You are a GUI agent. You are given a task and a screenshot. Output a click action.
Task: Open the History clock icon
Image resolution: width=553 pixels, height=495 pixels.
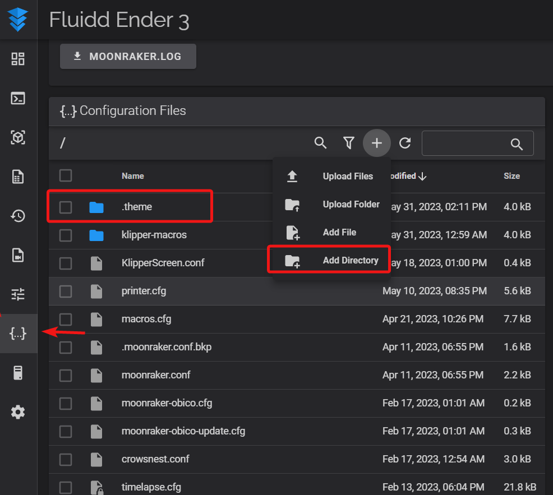click(18, 216)
